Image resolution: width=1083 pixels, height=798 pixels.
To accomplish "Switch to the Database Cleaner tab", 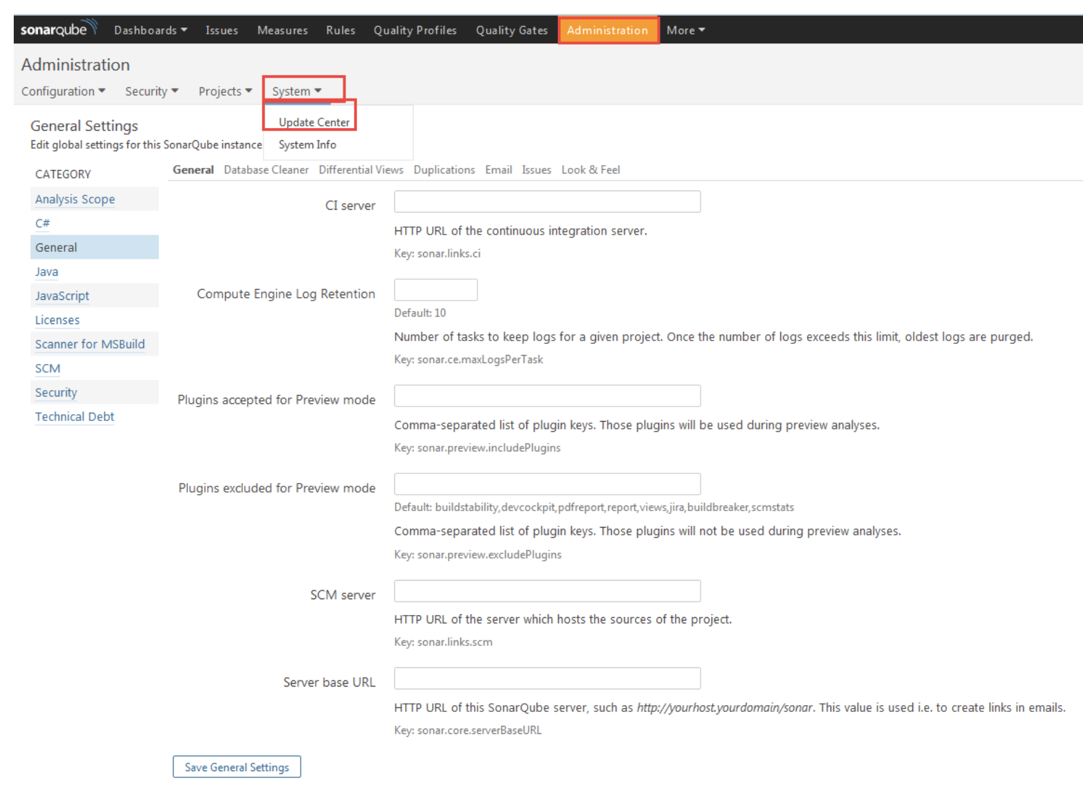I will click(266, 170).
